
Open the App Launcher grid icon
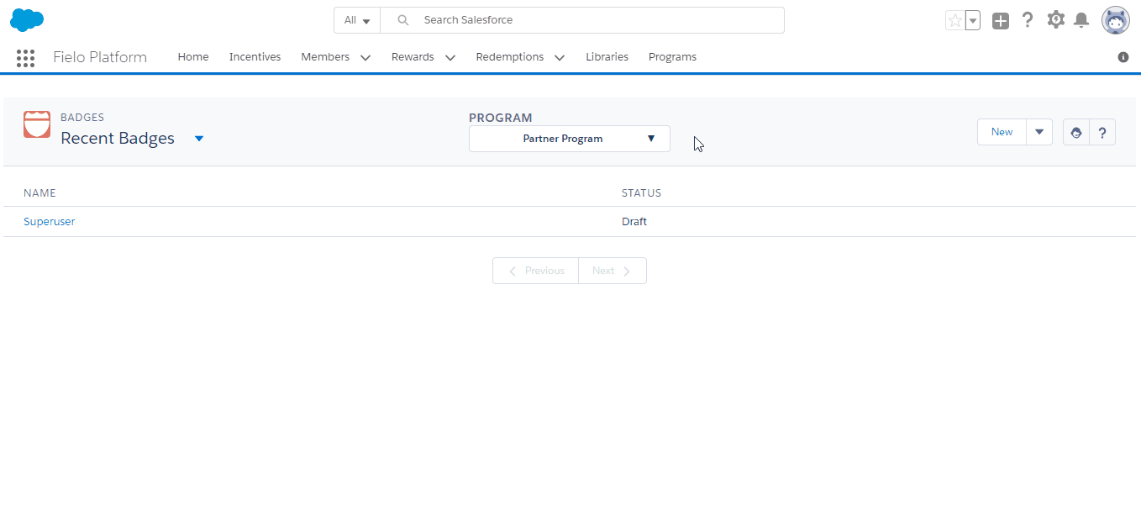click(x=25, y=57)
